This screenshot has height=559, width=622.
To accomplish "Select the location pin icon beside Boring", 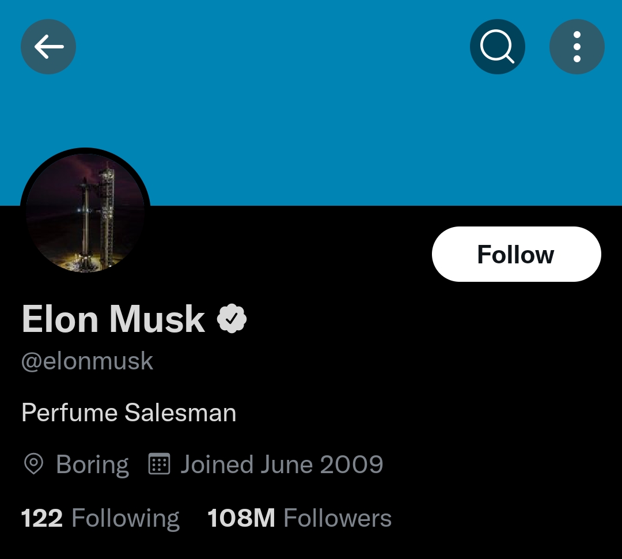I will click(x=34, y=464).
